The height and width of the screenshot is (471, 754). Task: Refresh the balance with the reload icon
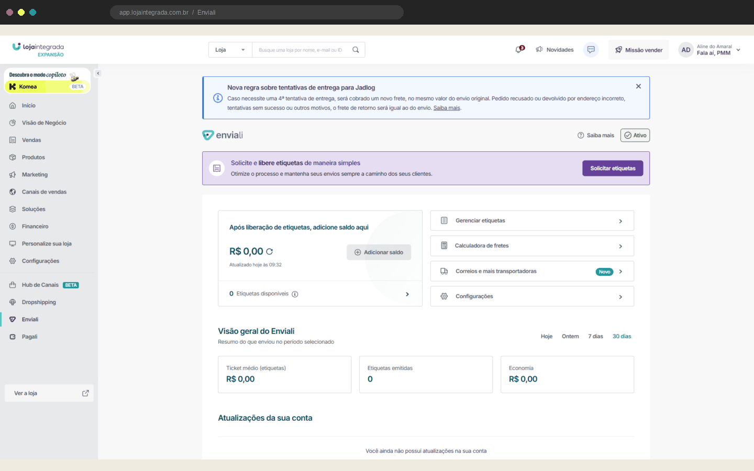[x=269, y=252]
